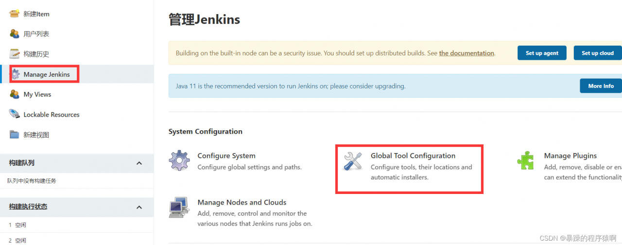This screenshot has height=245, width=622.
Task: Click the 构建队列 heading
Action: [x=21, y=163]
